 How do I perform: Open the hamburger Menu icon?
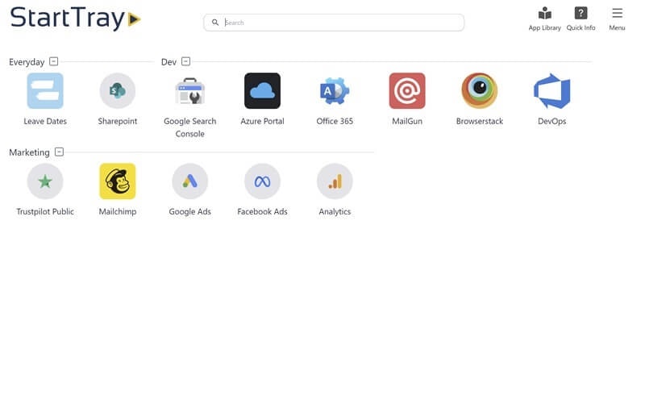(x=617, y=13)
